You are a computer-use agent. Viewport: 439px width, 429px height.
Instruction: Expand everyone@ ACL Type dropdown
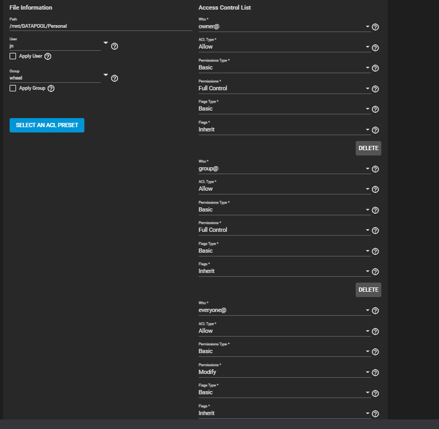[285, 331]
